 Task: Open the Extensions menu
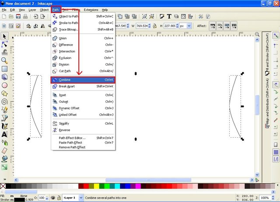pos(91,10)
